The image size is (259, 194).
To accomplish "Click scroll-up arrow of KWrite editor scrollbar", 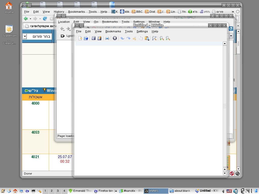I will pos(225,43).
